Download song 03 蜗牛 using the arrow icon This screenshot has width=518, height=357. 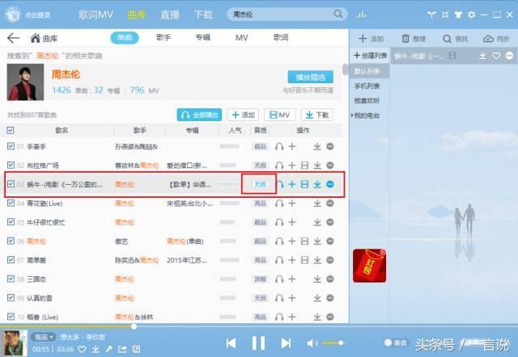[x=317, y=184]
